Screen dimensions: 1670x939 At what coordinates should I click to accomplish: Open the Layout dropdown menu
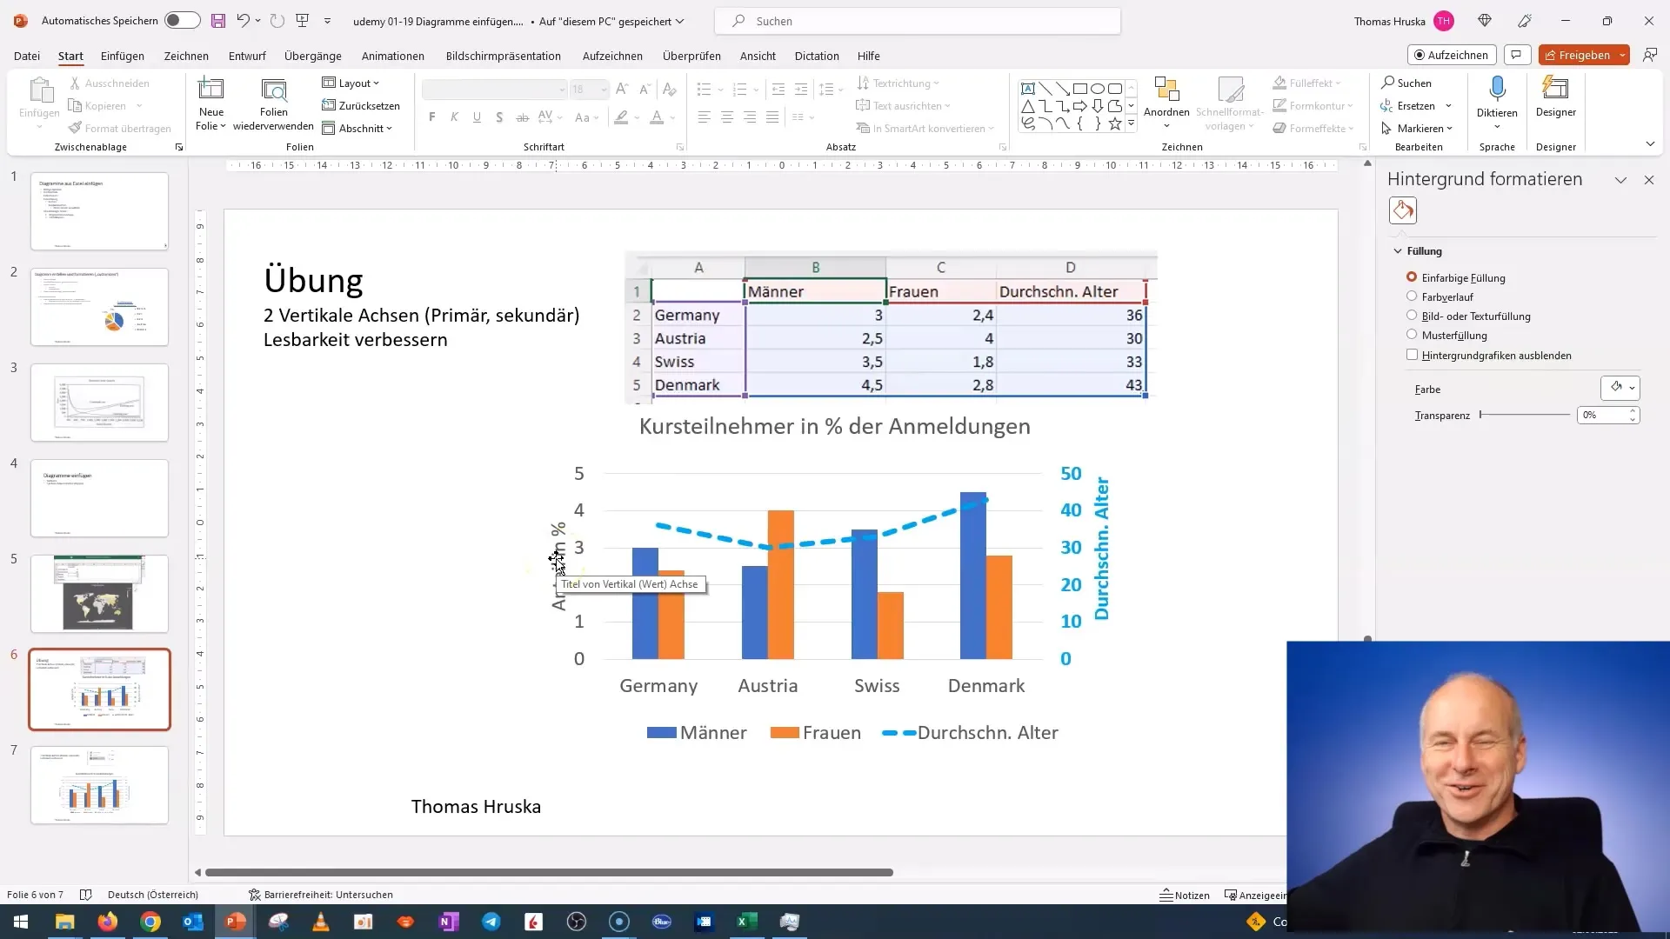357,83
